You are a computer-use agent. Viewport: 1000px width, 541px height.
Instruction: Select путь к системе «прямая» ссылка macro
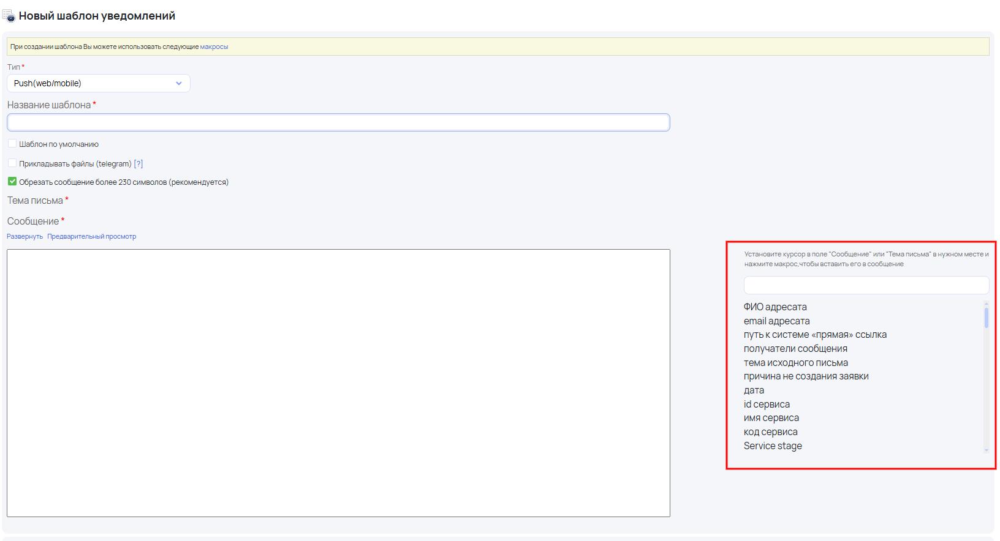pyautogui.click(x=815, y=335)
